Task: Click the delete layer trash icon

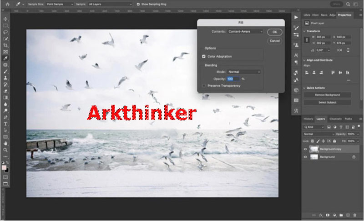Action: (x=355, y=215)
